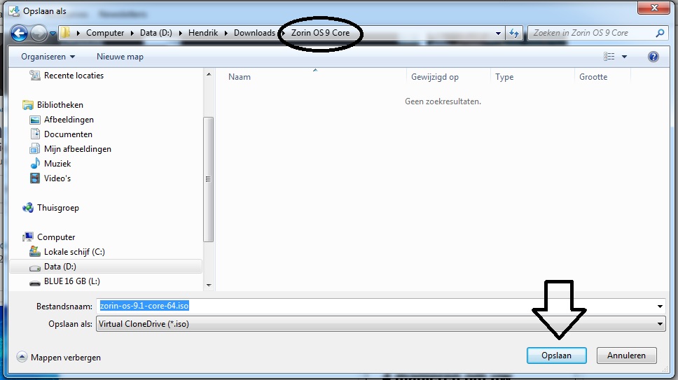Click navigation pane scroll down arrow

tap(209, 285)
